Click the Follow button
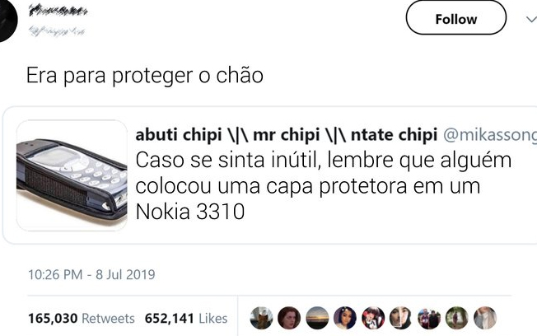The image size is (537, 336). [x=455, y=18]
